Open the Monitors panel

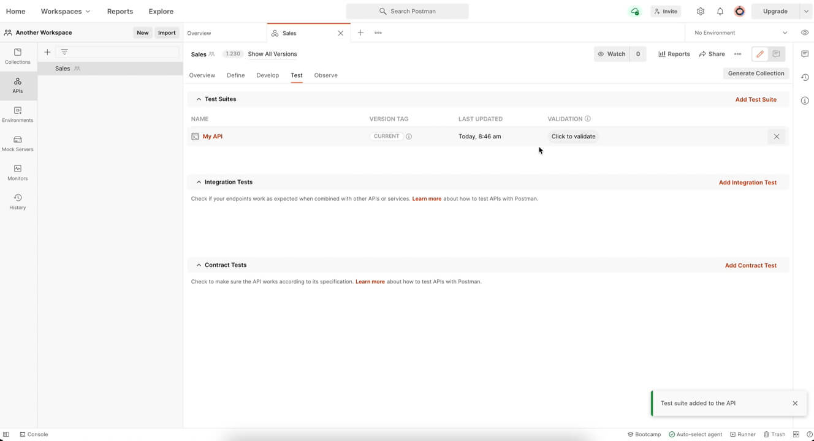(17, 173)
